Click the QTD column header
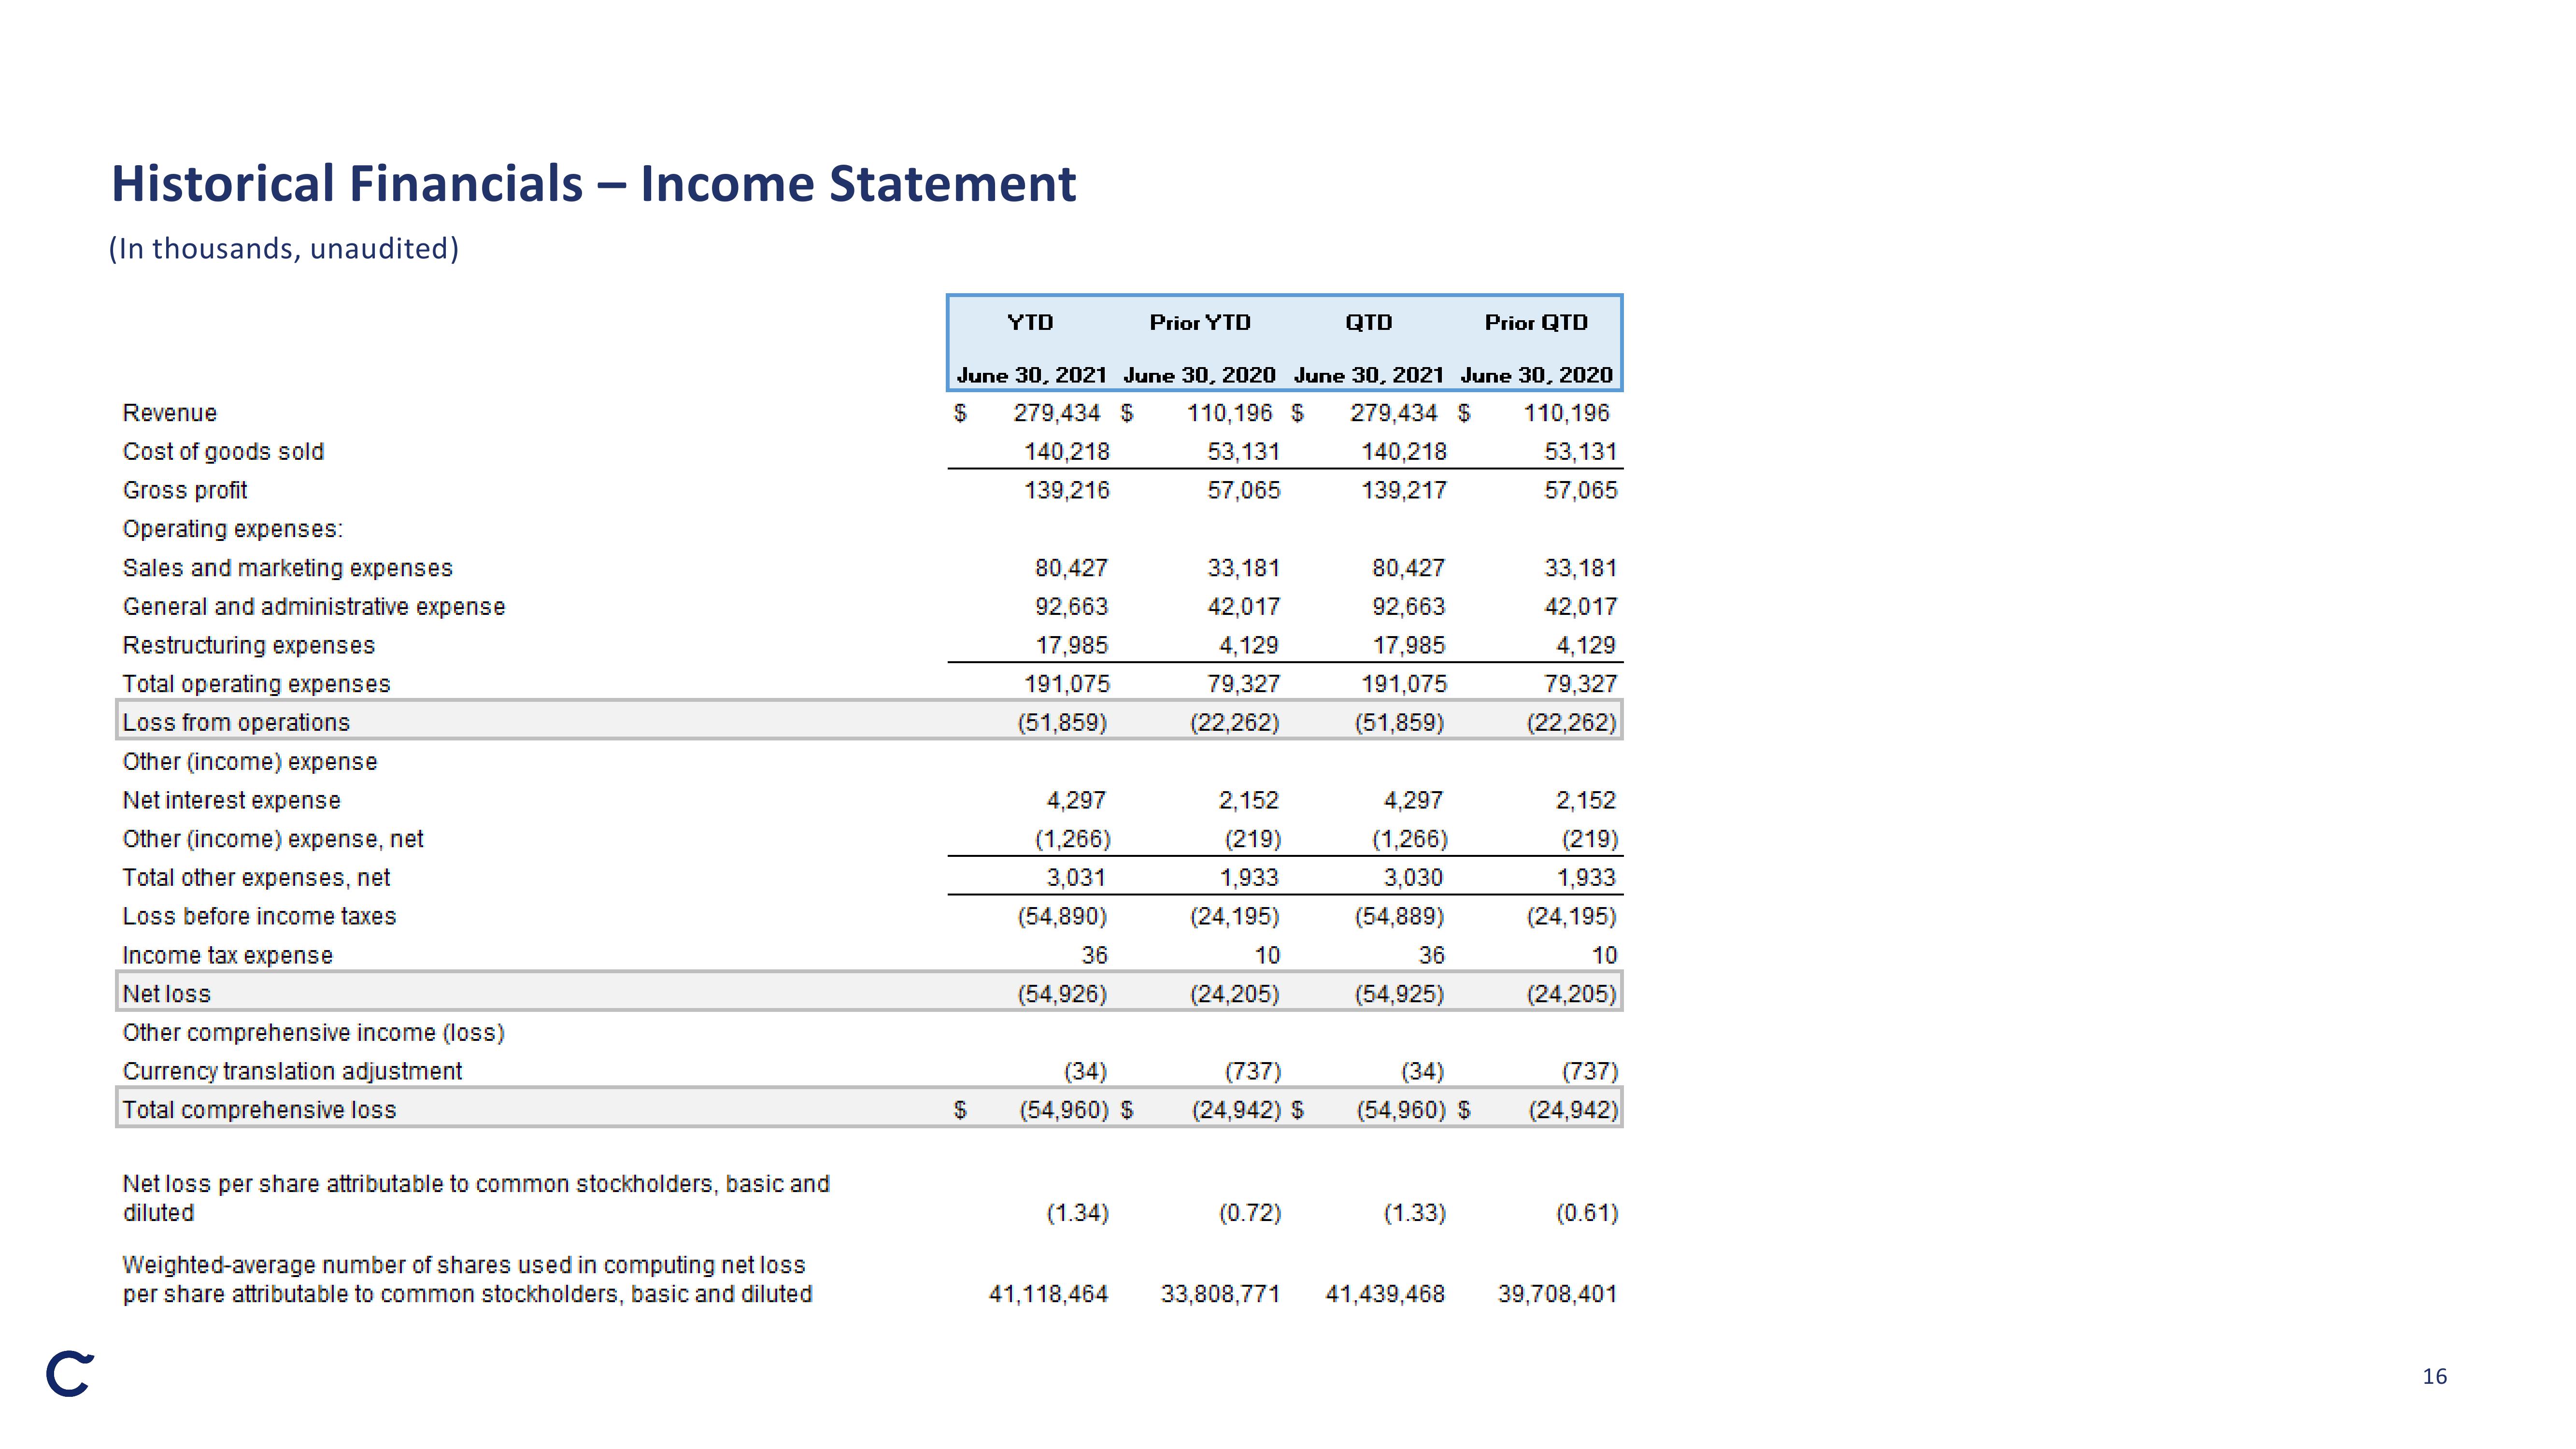Screen dimensions: 2576x1449 [x=1368, y=323]
